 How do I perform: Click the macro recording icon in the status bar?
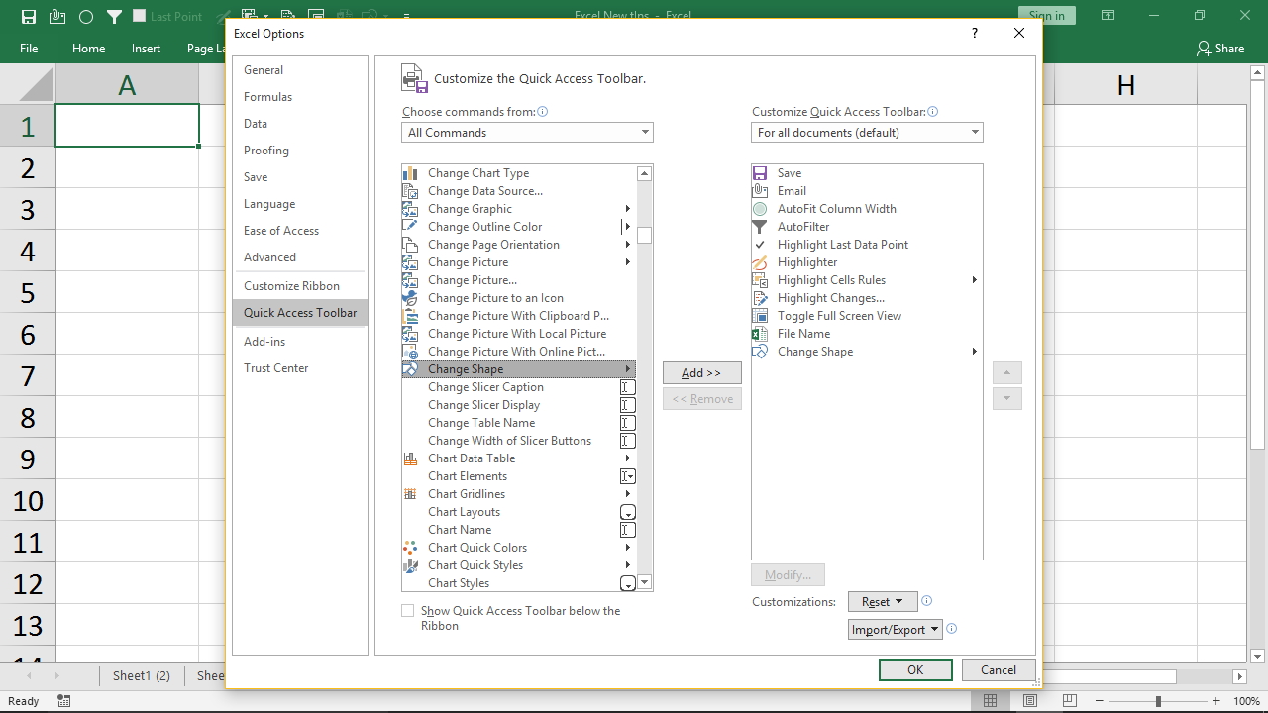coord(64,701)
